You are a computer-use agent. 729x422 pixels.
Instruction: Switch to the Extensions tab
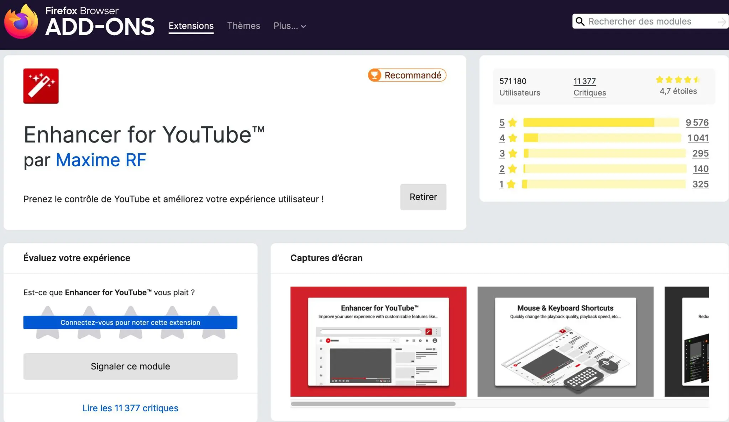191,26
